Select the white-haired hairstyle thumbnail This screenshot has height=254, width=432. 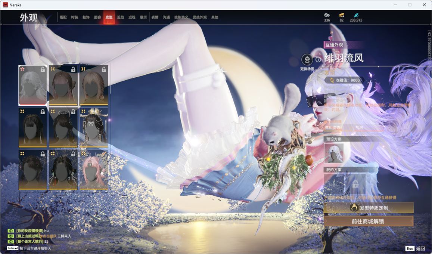tap(33, 85)
